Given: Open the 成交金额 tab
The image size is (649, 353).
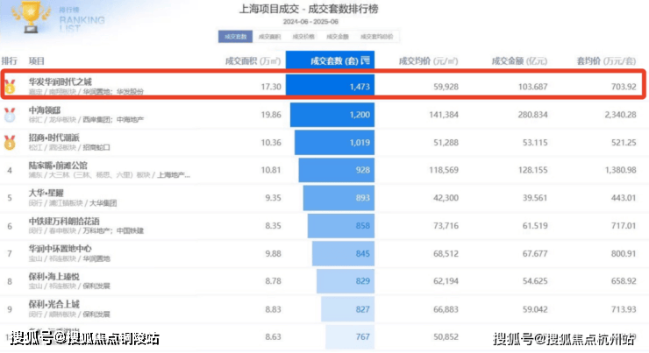Looking at the screenshot, I should point(338,37).
